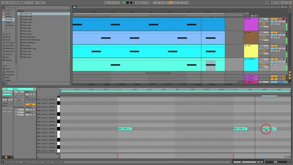Solo the Kick track with S button

(x=280, y=19)
